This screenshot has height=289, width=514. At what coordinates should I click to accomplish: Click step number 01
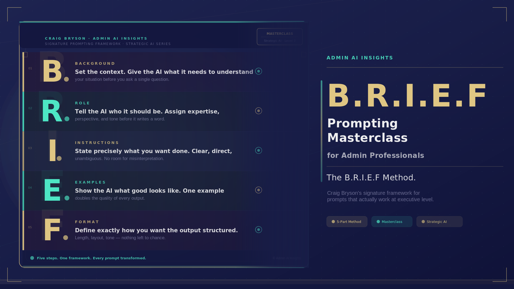(30, 69)
